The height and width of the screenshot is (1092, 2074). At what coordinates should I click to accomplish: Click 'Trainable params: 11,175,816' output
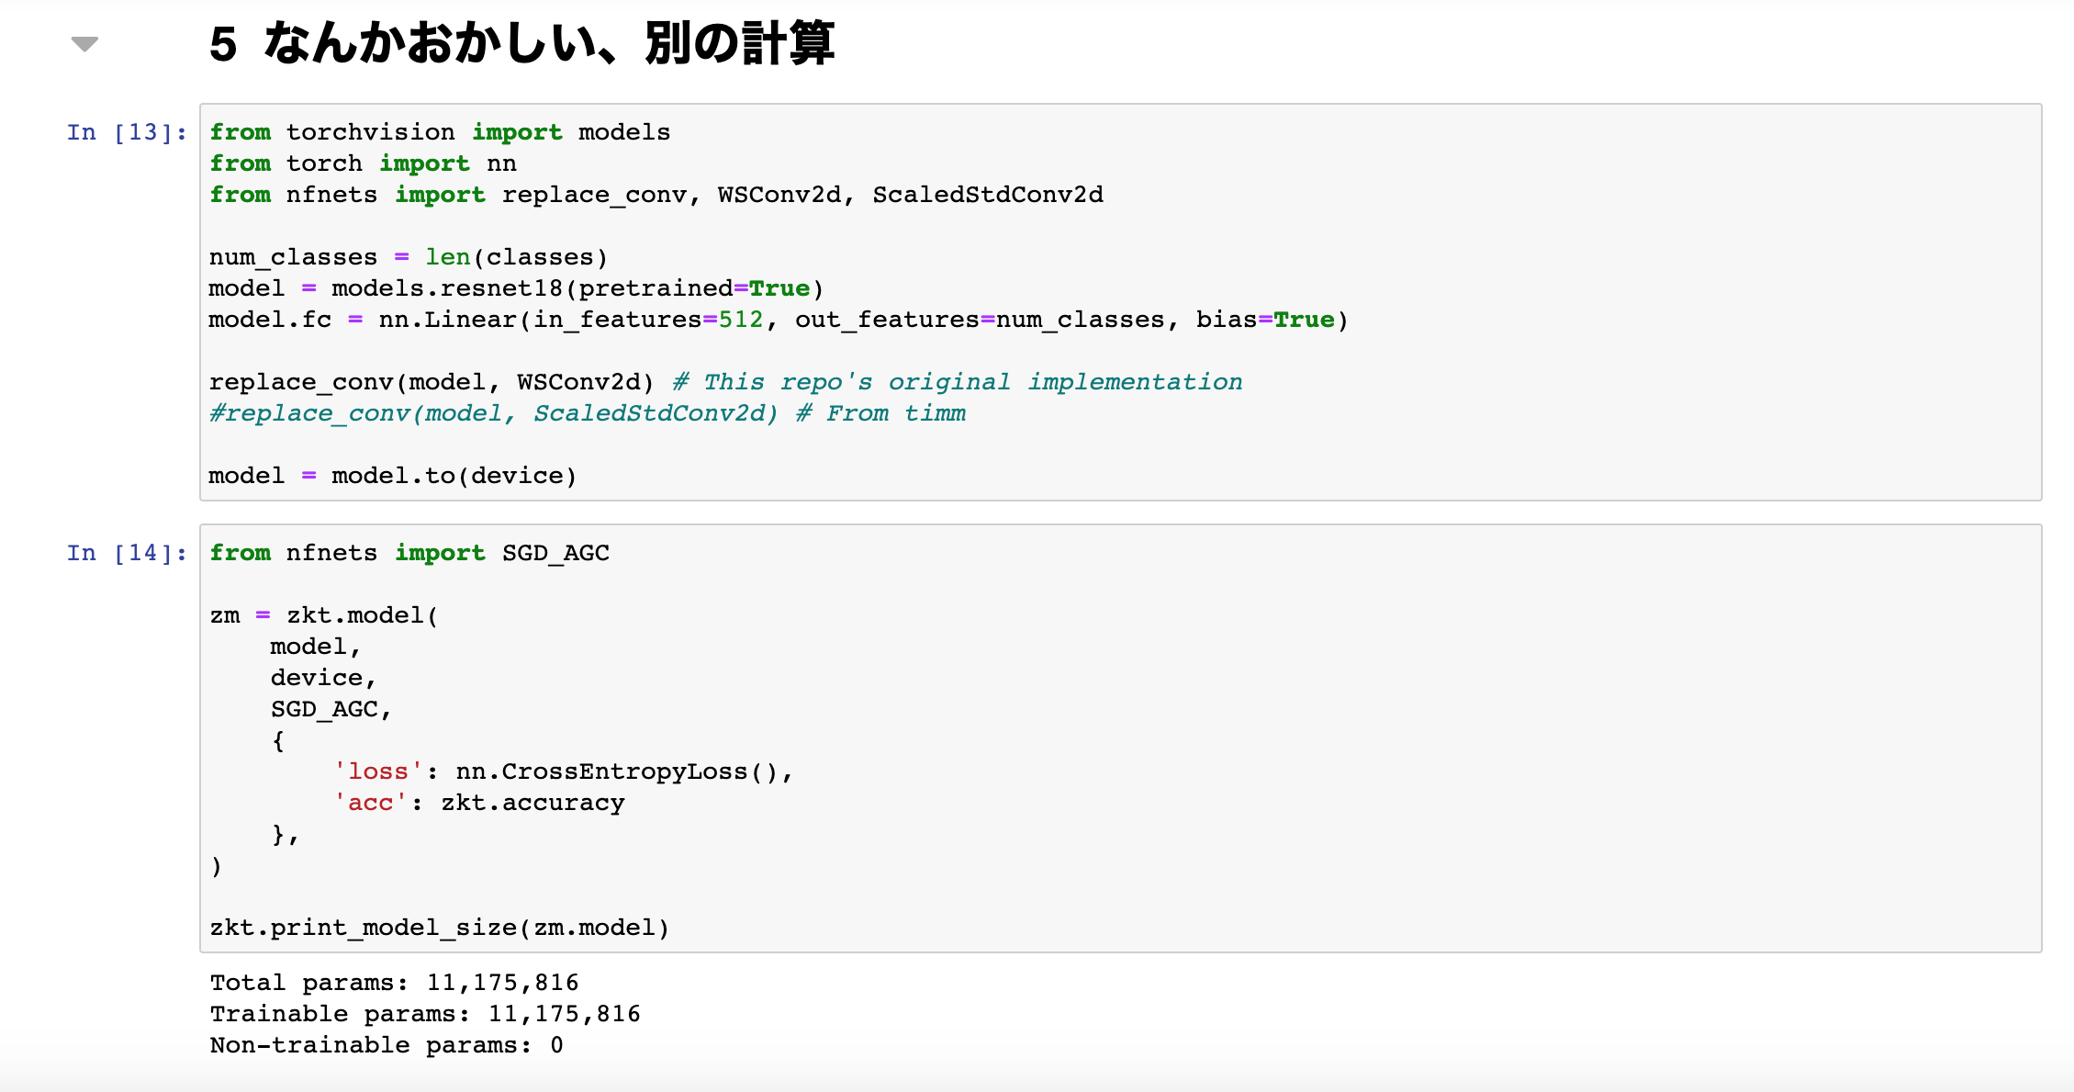[425, 1014]
